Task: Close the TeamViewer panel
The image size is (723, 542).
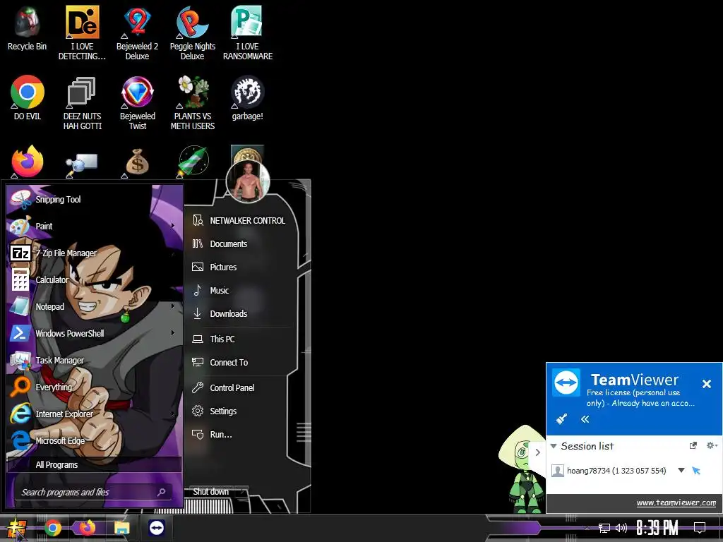Action: [706, 384]
